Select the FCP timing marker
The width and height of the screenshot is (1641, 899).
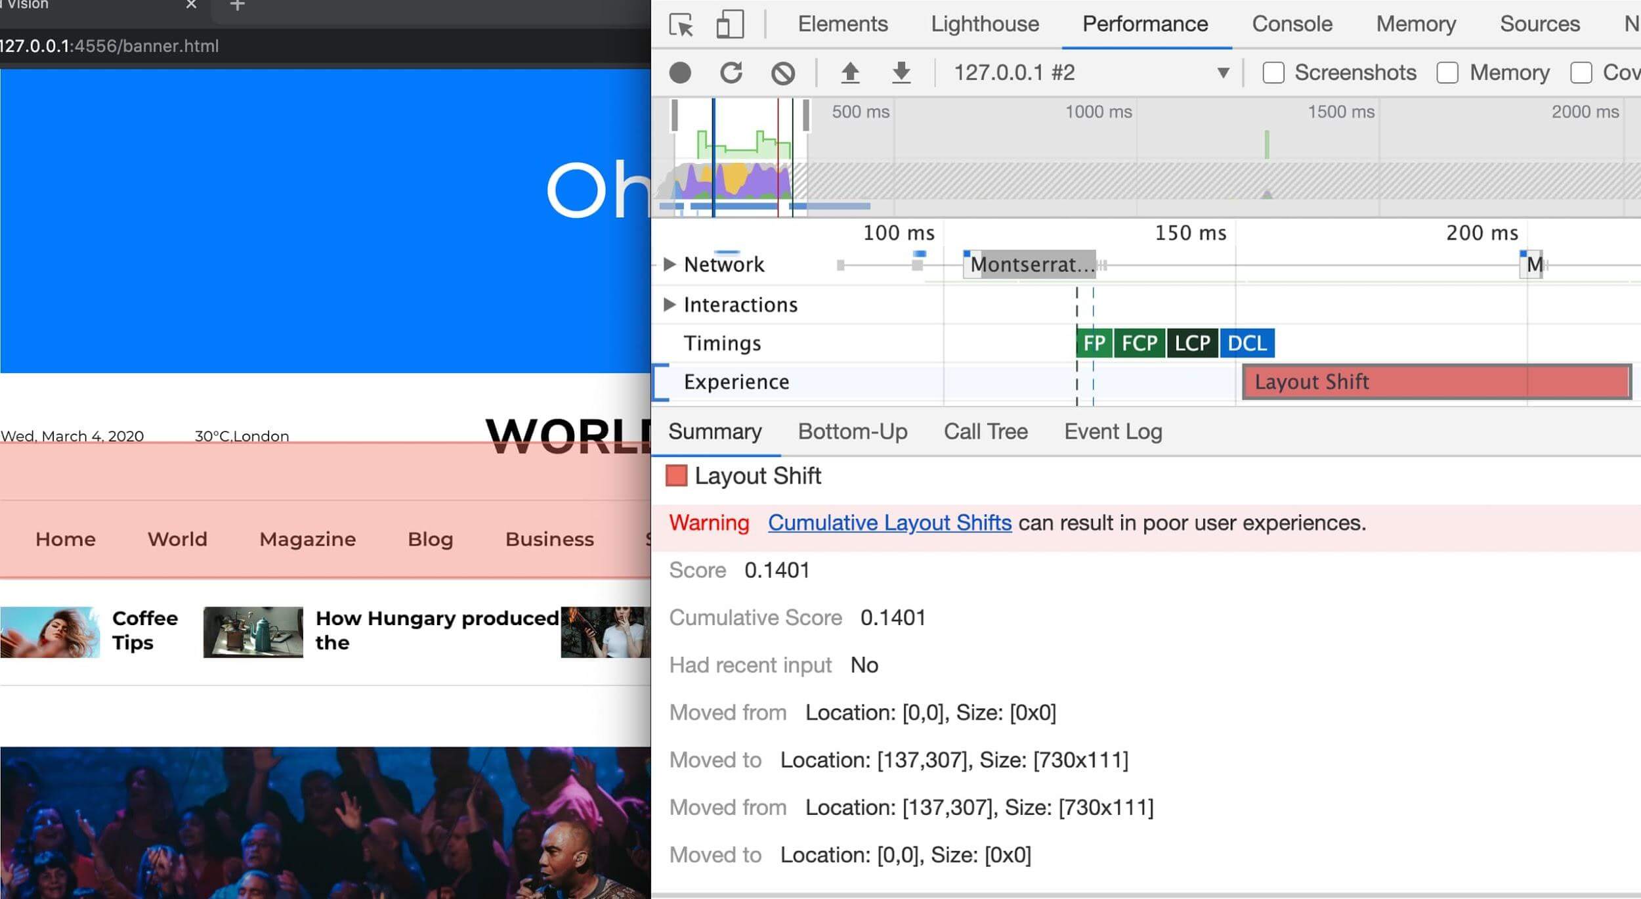point(1140,342)
